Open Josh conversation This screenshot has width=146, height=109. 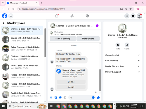22,67
